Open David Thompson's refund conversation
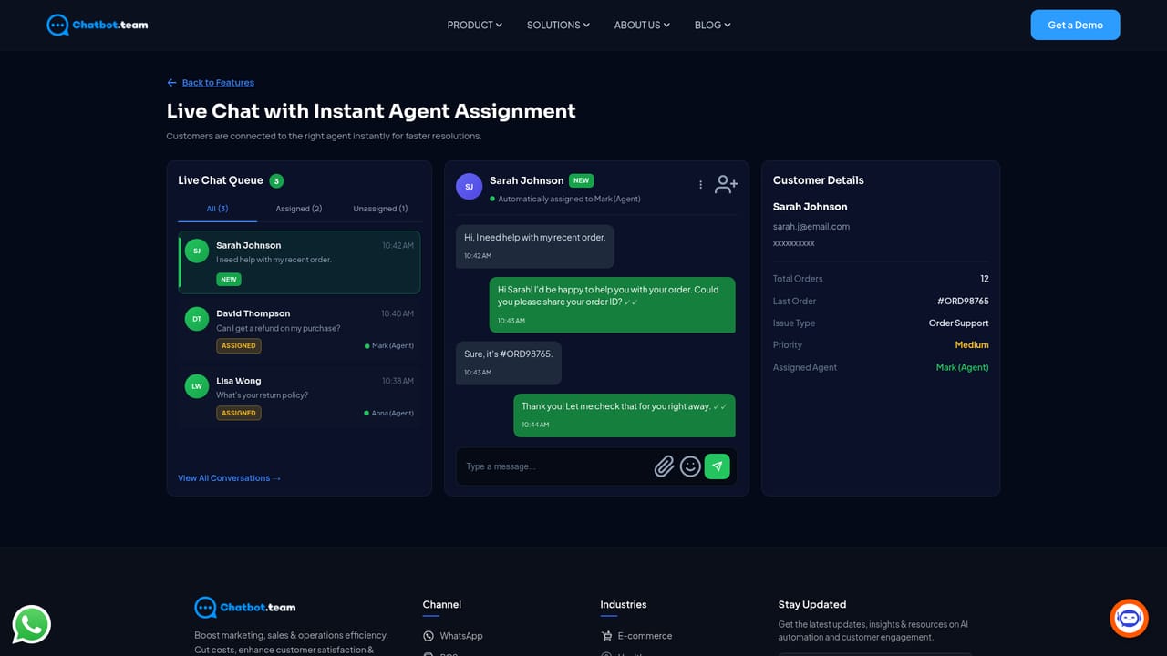This screenshot has height=656, width=1167. coord(299,332)
